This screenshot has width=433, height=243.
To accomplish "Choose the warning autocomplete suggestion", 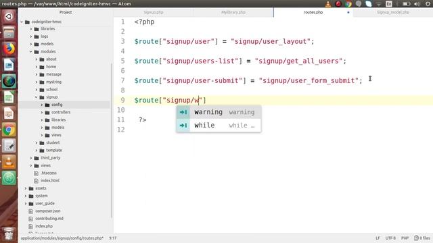I will click(x=219, y=112).
